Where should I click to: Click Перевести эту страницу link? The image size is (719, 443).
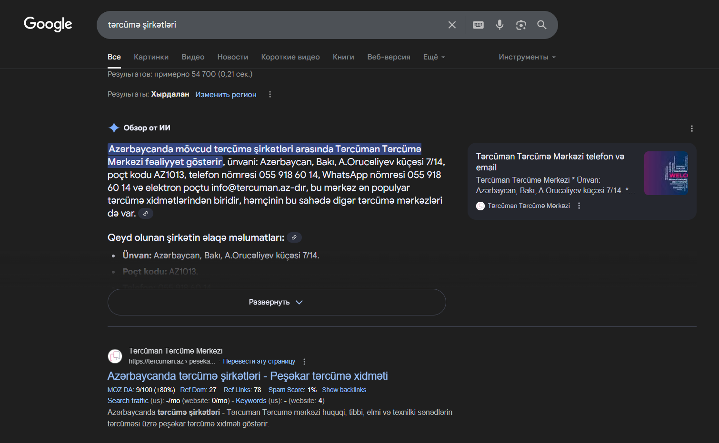(259, 361)
